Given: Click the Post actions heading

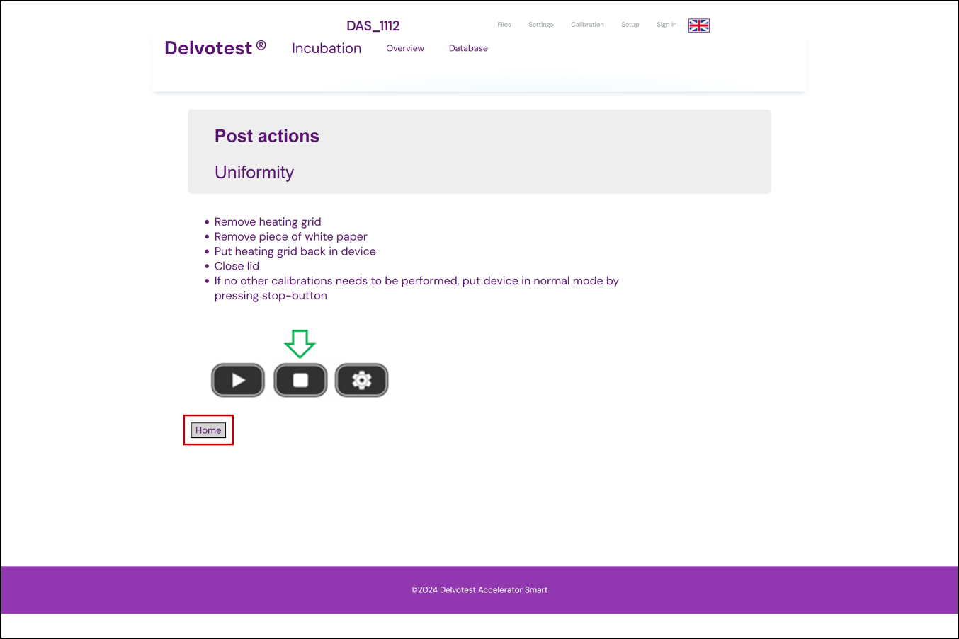Looking at the screenshot, I should 267,136.
